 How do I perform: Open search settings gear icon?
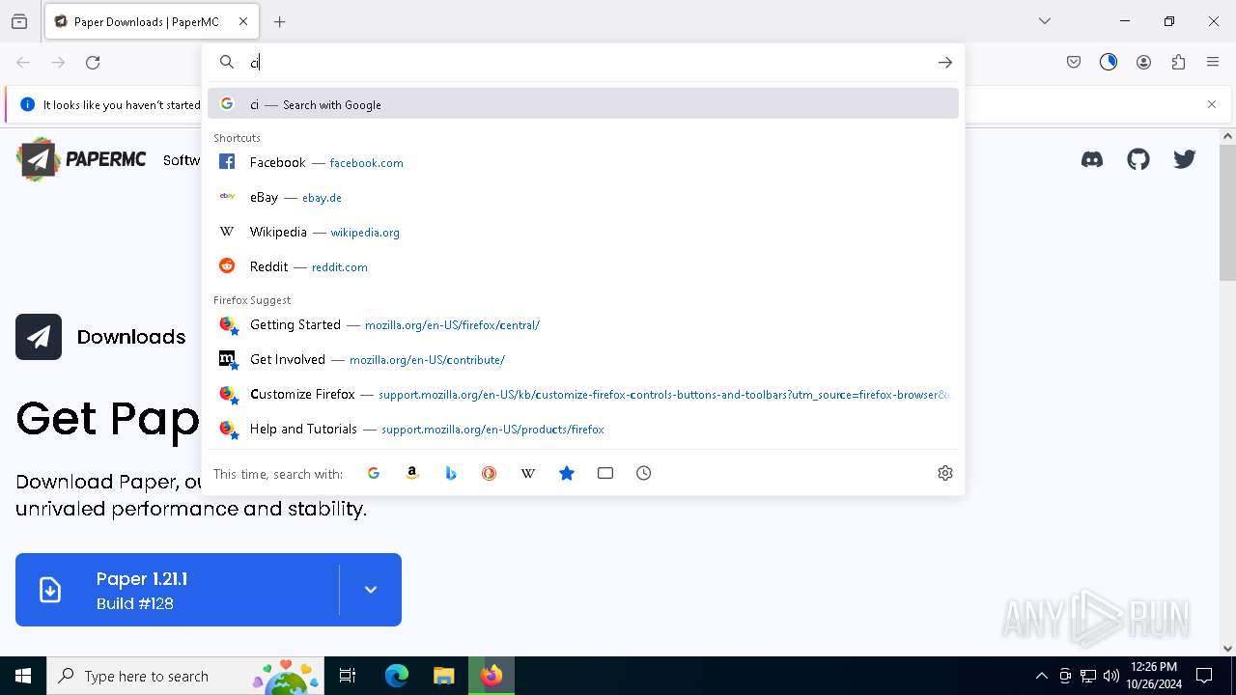pos(945,473)
